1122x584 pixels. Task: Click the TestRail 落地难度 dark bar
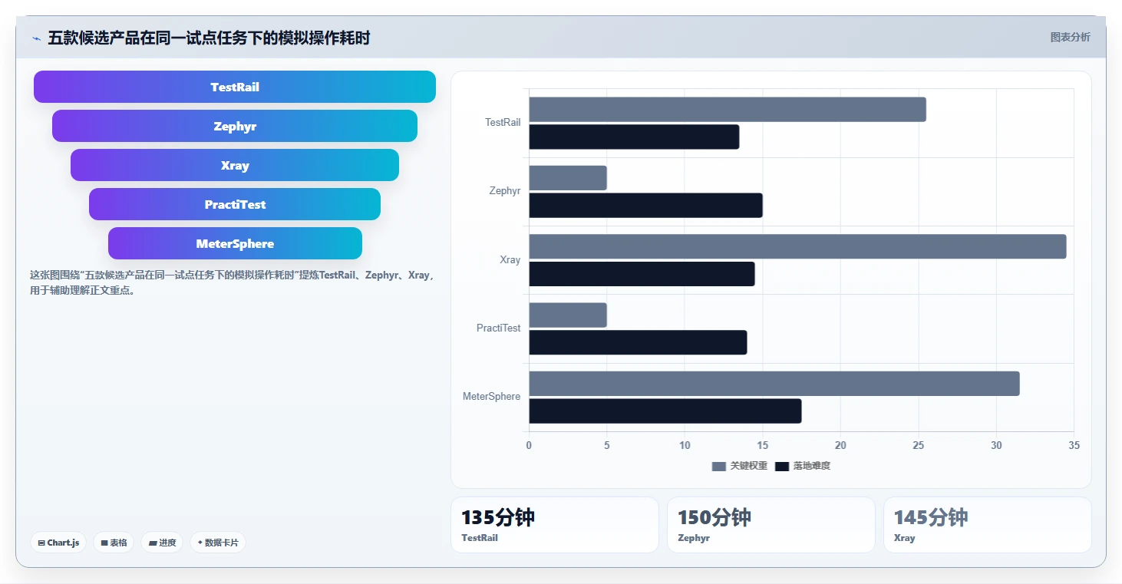[x=634, y=137]
